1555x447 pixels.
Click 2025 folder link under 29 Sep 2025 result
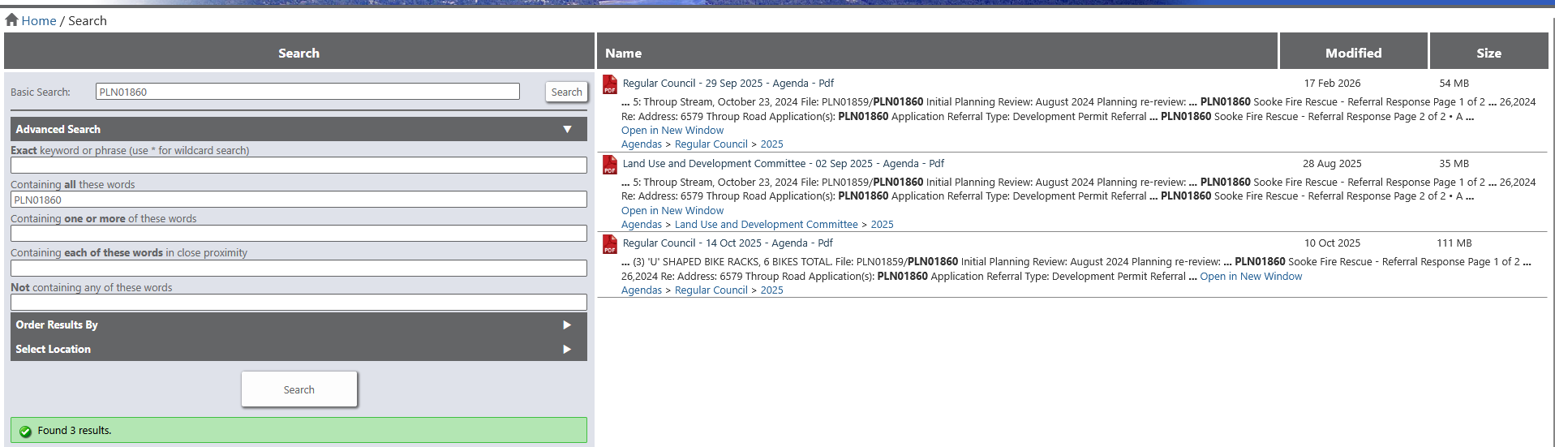coord(771,144)
